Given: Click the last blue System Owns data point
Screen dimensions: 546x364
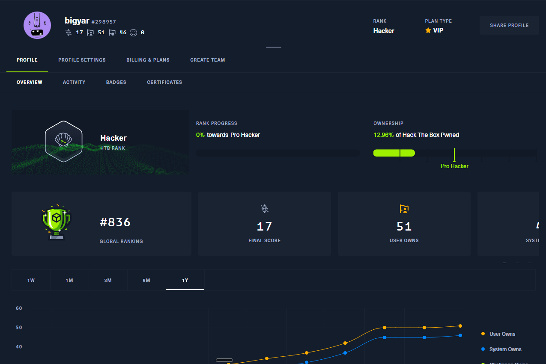Looking at the screenshot, I should [x=460, y=335].
